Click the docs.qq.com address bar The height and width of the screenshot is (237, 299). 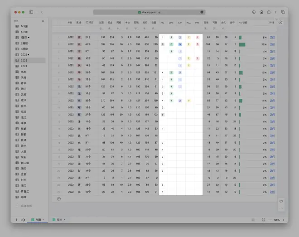tap(149, 12)
